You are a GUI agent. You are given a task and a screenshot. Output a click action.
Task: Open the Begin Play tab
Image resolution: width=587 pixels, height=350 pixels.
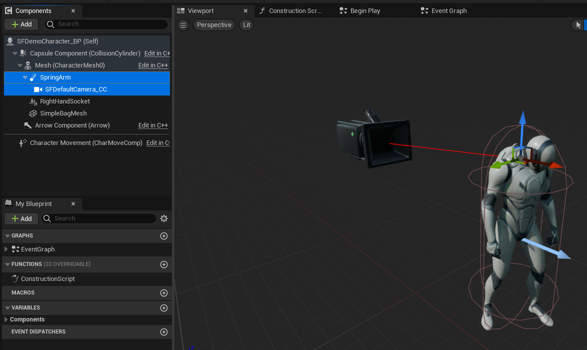(360, 11)
